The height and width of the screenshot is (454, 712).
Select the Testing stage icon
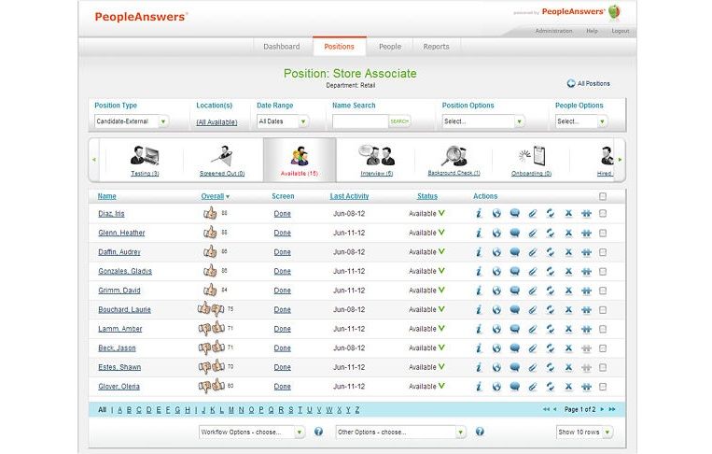click(145, 156)
